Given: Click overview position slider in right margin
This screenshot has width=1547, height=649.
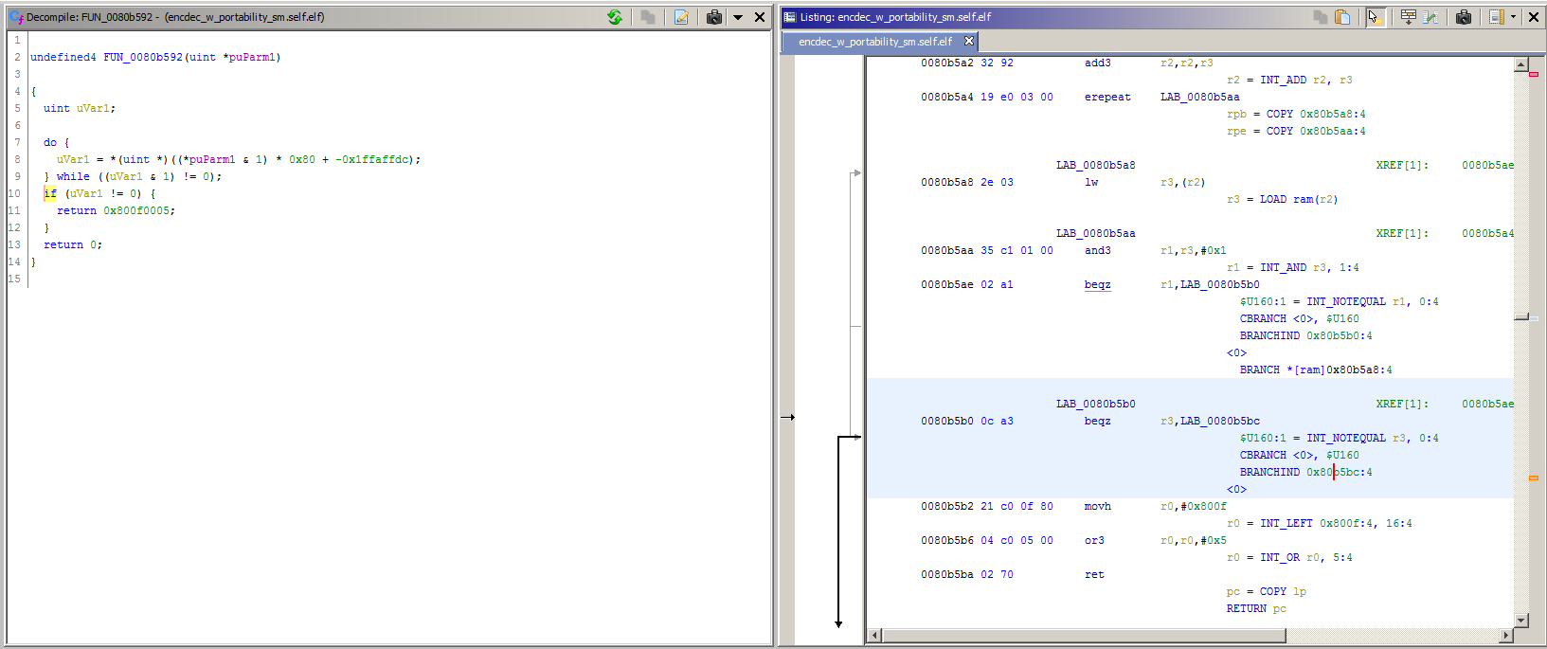Looking at the screenshot, I should coord(1521,317).
